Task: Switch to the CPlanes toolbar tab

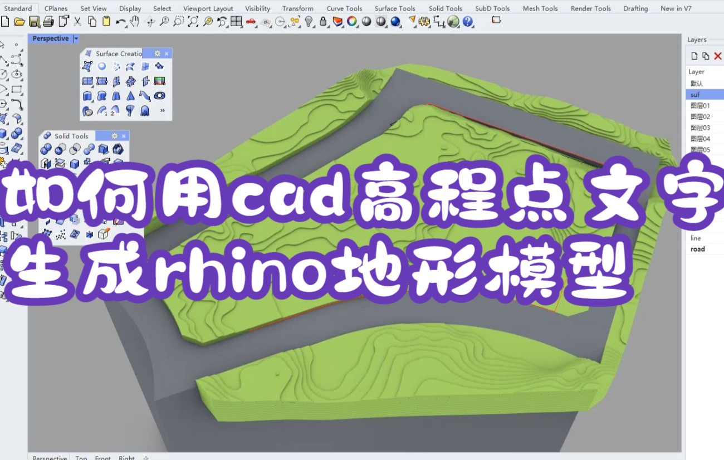Action: click(x=56, y=8)
